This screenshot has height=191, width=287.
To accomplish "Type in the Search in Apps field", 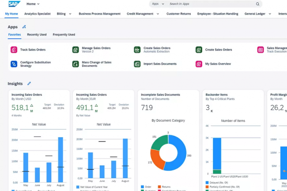I will point(210,4).
